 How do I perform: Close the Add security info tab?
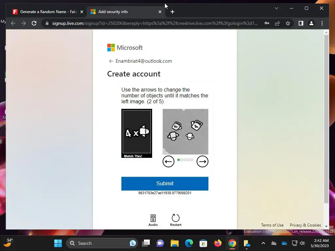160,12
